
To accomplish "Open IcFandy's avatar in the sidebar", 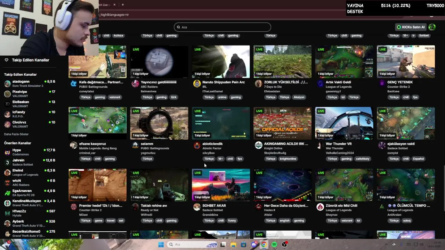I will point(7,114).
